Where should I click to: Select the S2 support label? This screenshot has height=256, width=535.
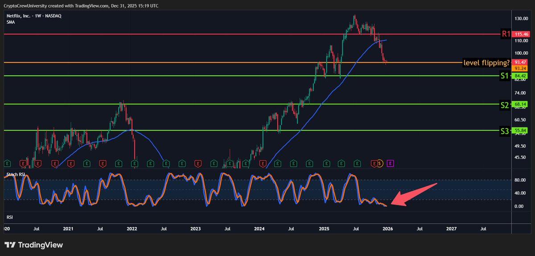pos(505,105)
